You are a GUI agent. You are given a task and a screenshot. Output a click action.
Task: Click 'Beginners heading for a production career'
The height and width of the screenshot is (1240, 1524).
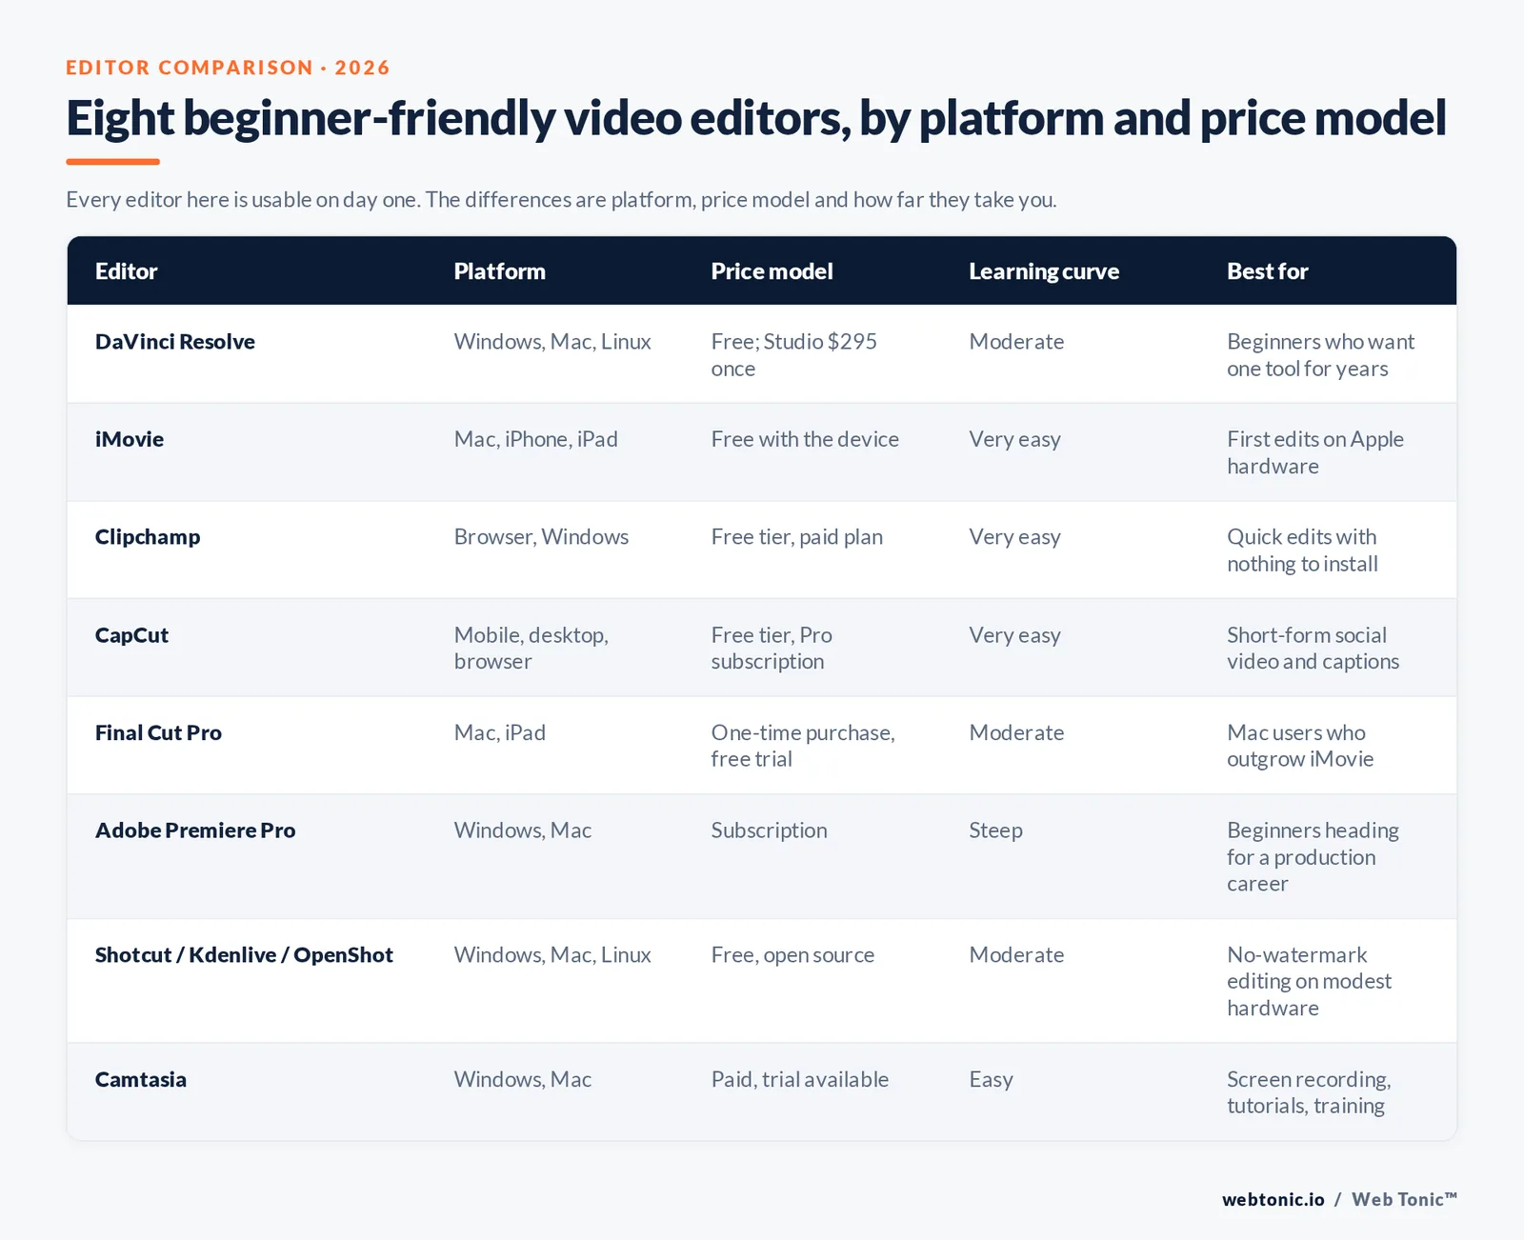click(x=1313, y=857)
